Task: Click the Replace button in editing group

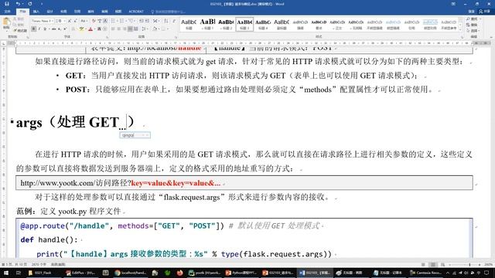Action: (x=473, y=25)
